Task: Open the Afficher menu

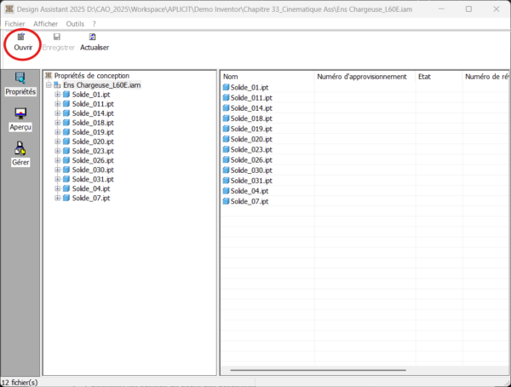Action: (45, 23)
